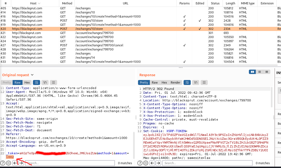The height and width of the screenshot is (168, 281).
Task: Click the Location header URL in response
Action: pos(207,100)
